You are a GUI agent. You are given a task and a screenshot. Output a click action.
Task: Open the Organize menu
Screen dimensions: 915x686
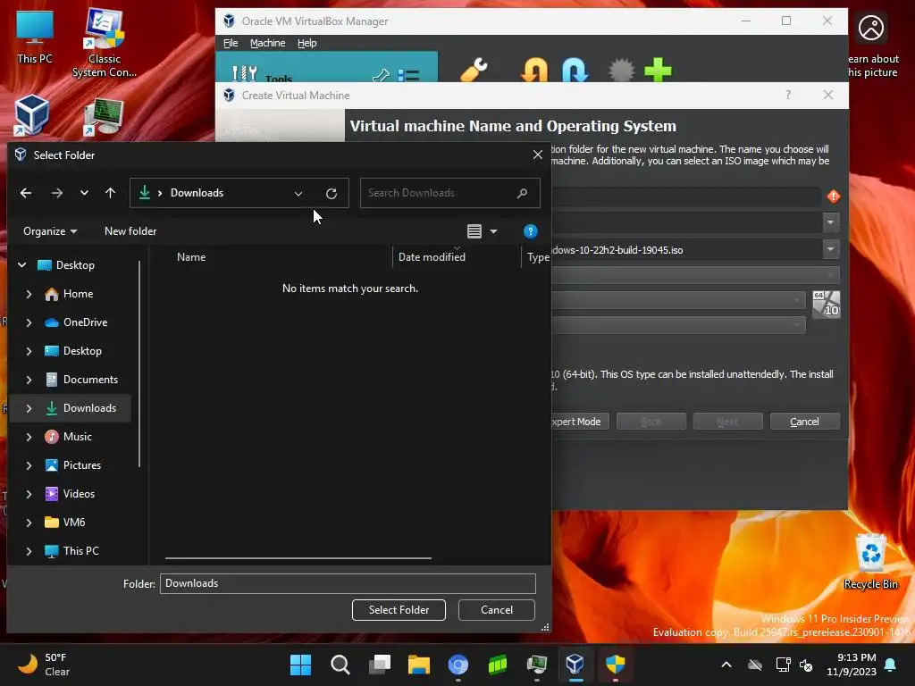pyautogui.click(x=50, y=231)
